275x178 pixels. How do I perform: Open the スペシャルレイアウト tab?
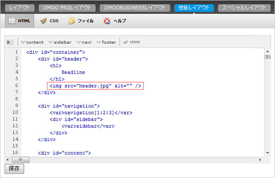click(x=244, y=8)
